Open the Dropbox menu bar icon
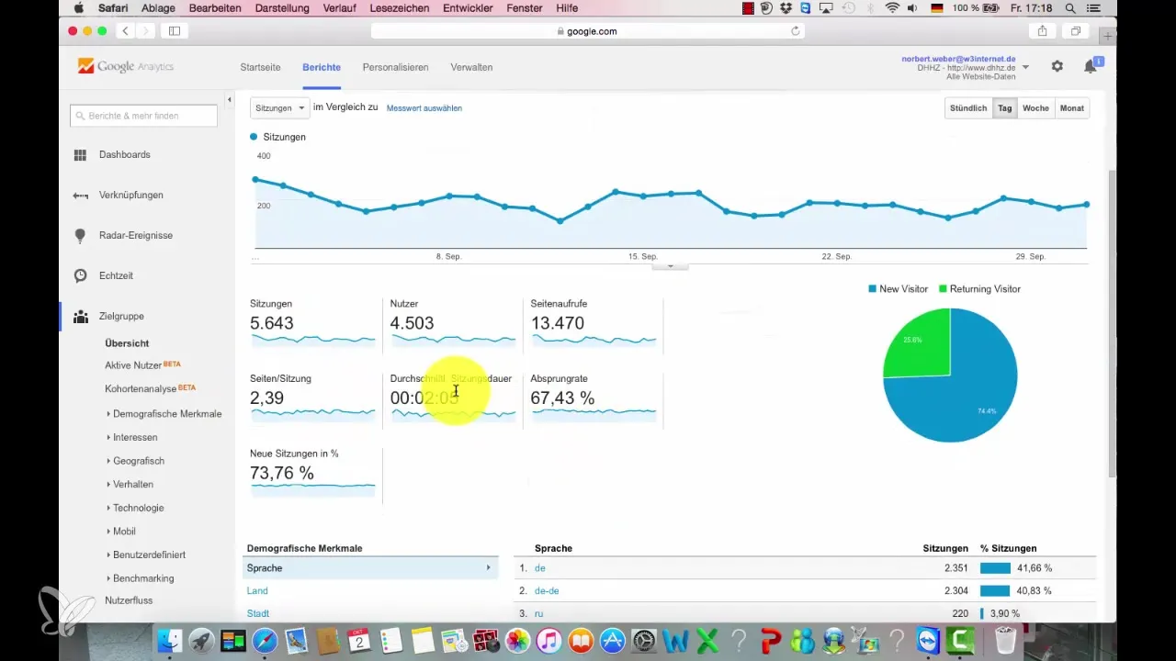The height and width of the screenshot is (661, 1176). [786, 8]
